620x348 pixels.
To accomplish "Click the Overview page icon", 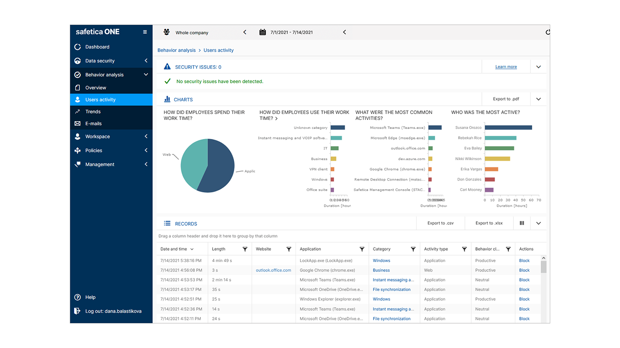I will pos(77,88).
